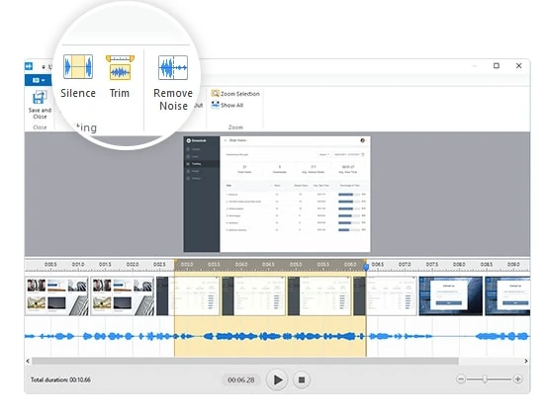Screen dimensions: 547x417
Task: Select the dark blue contact slide thumbnail
Action: [x=450, y=296]
